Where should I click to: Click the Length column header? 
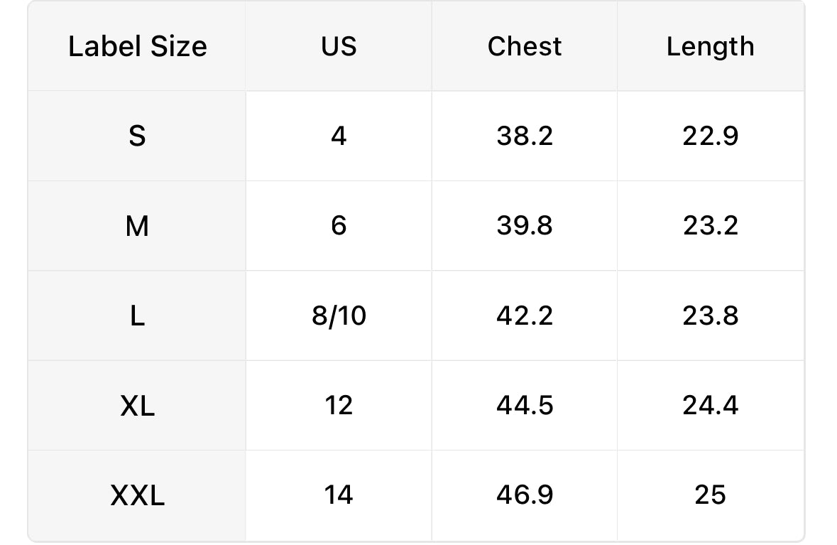(711, 46)
